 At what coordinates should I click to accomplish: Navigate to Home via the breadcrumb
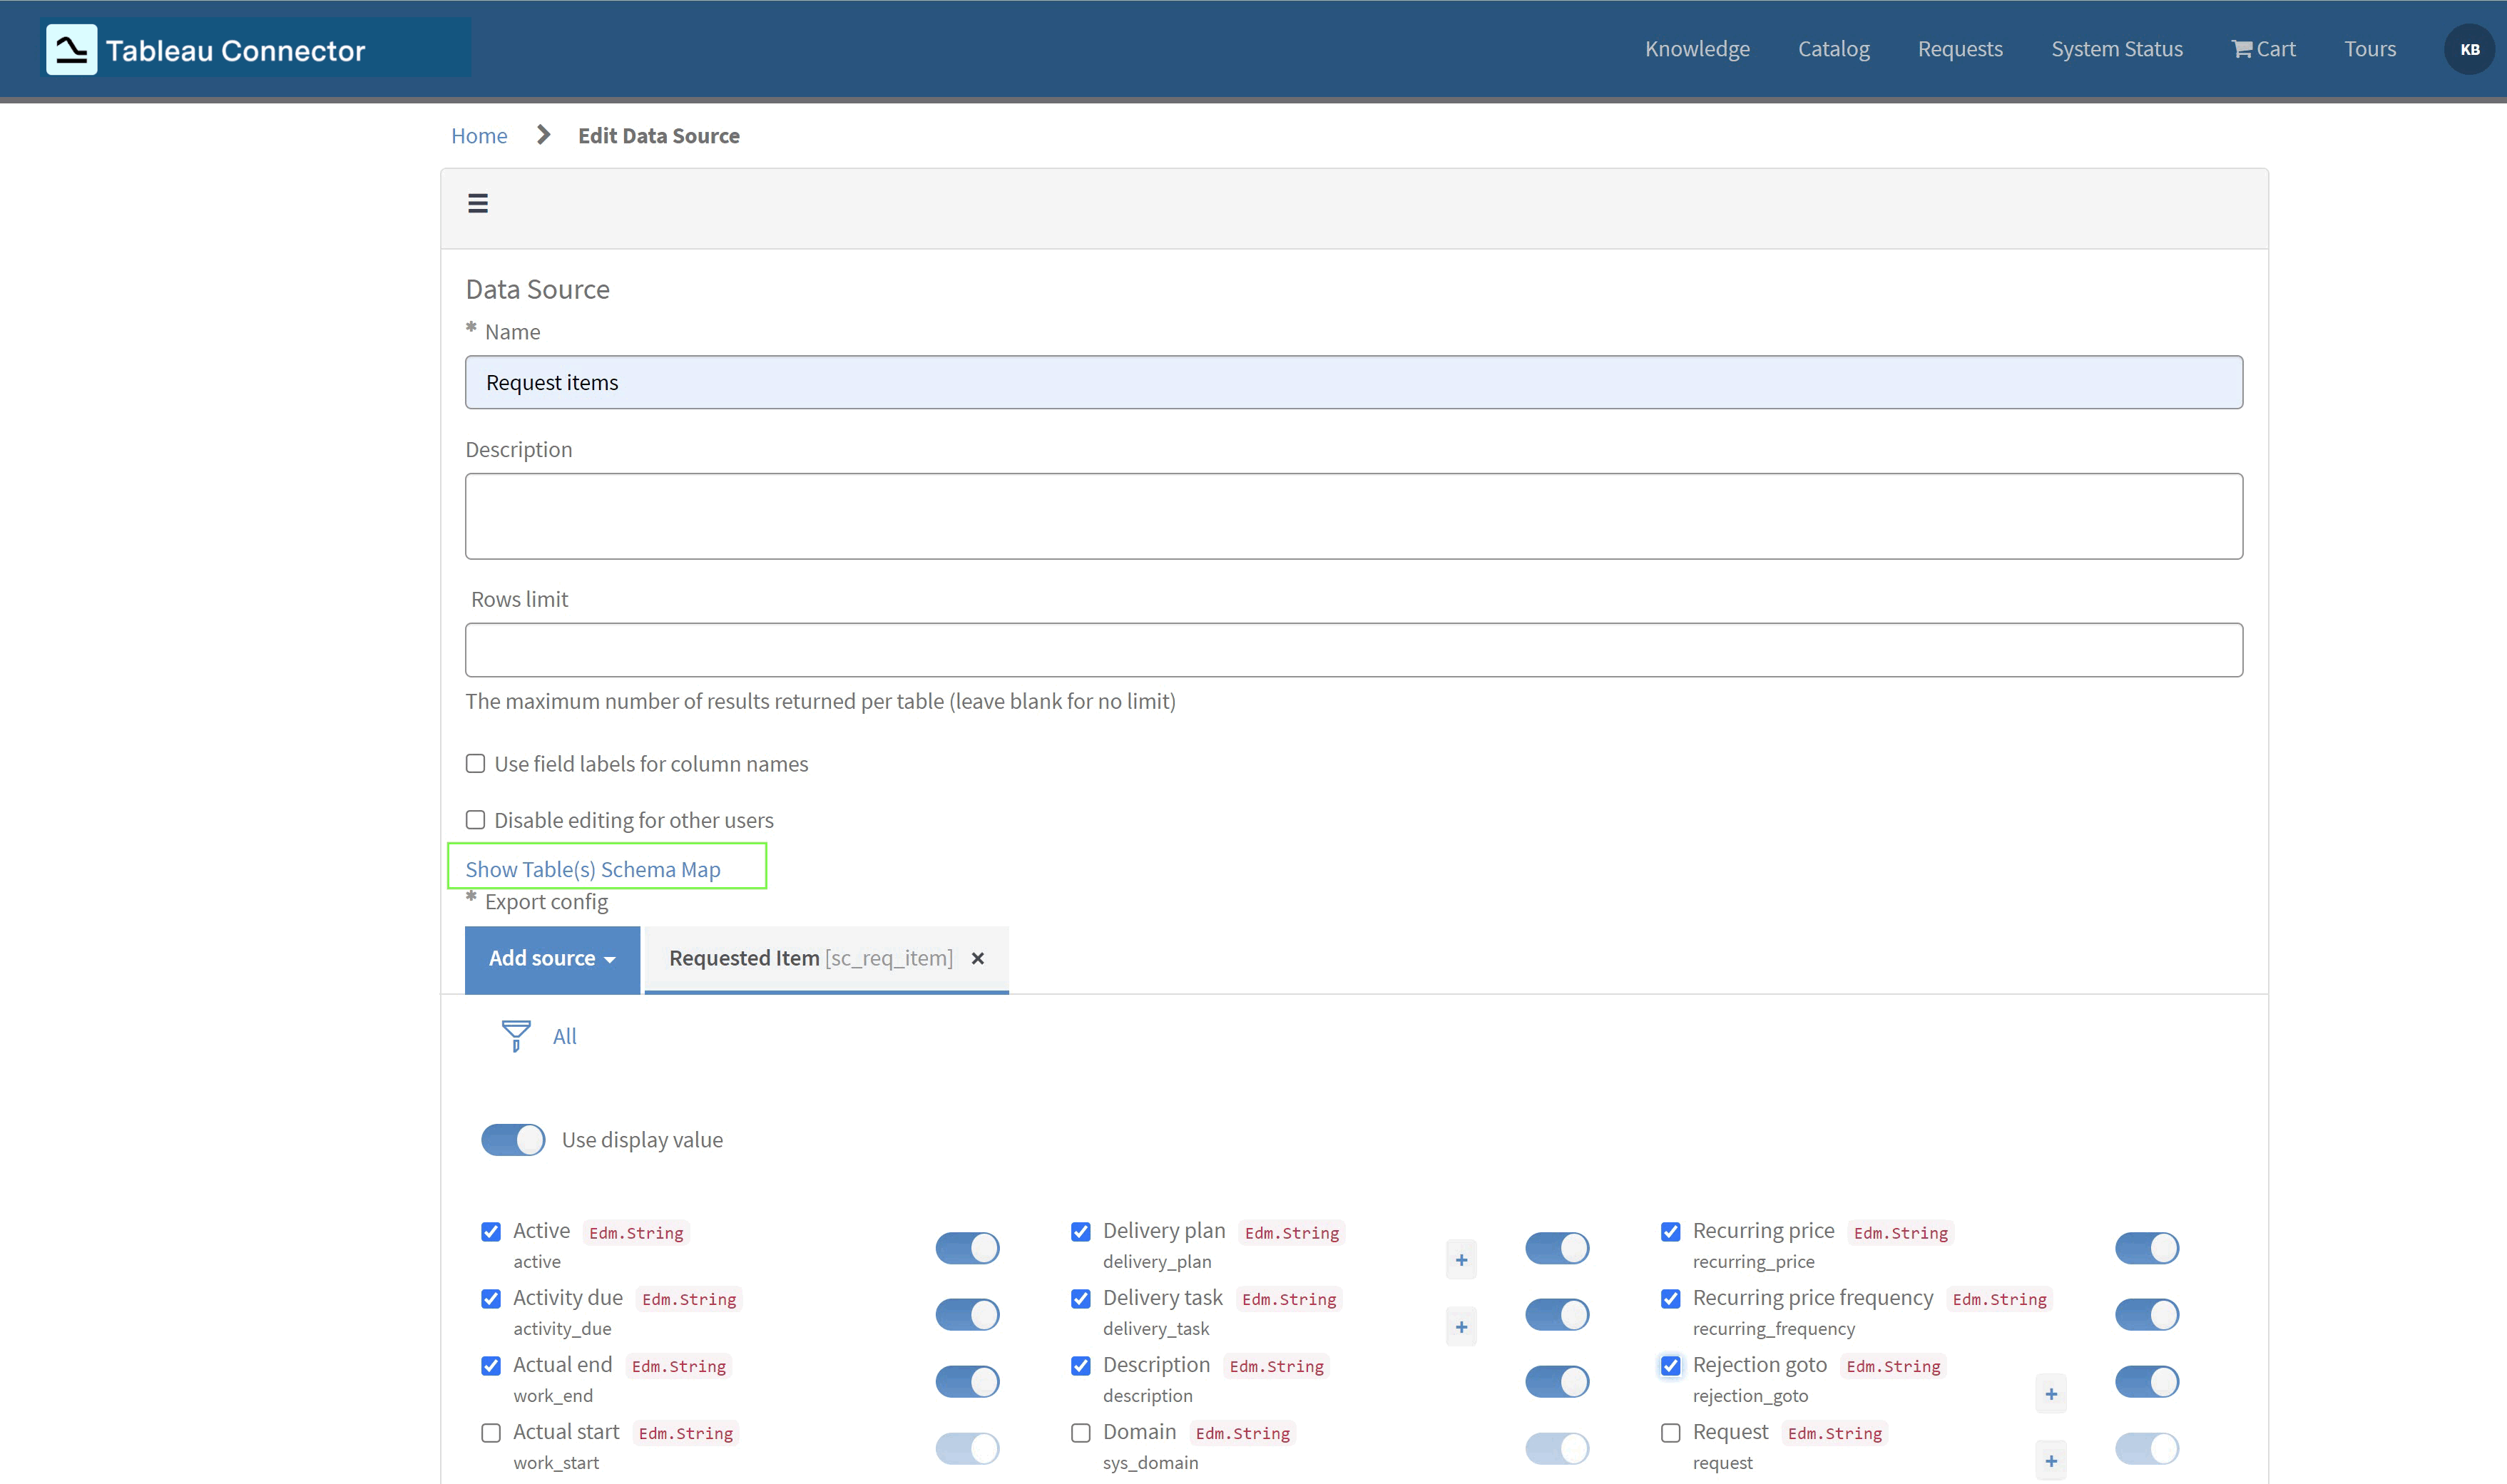(x=479, y=135)
